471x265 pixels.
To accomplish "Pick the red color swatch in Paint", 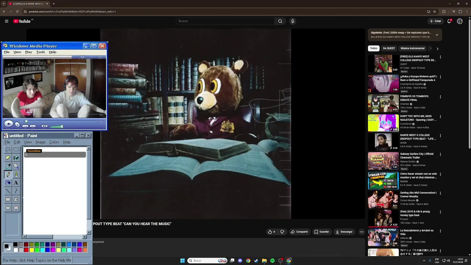I will [26, 250].
